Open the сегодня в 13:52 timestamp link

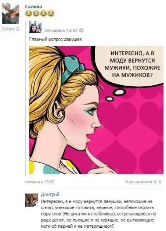(61, 31)
